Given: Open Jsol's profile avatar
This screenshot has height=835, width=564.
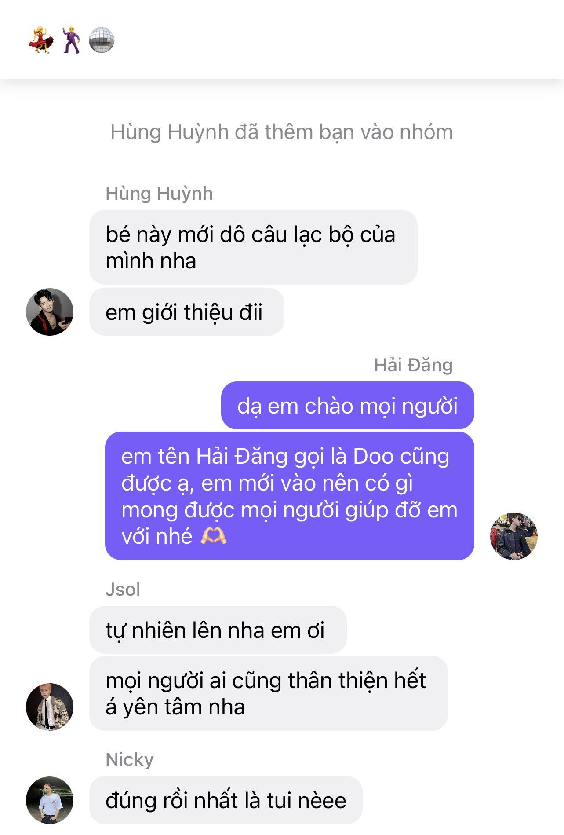Looking at the screenshot, I should (50, 707).
